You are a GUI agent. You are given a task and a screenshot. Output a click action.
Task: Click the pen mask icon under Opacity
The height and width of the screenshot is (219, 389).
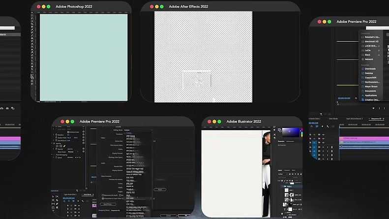point(64,146)
